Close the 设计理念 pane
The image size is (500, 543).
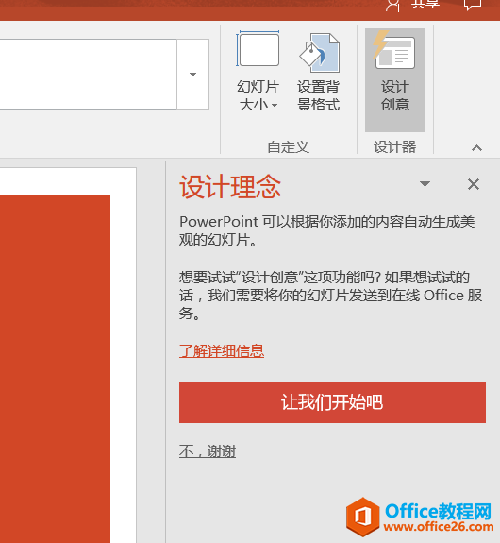coord(474,184)
